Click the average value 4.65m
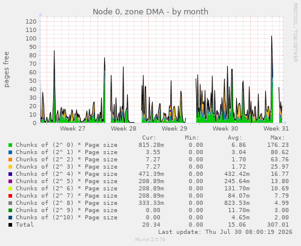This screenshot has width=301, height=246. point(240,218)
